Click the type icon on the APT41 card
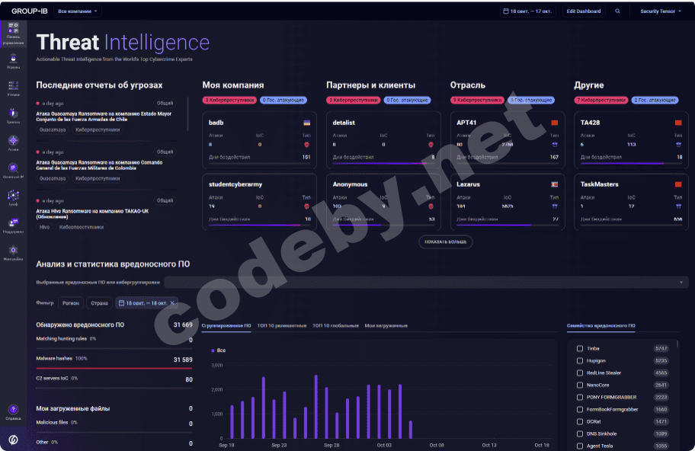Image resolution: width=695 pixels, height=451 pixels. 555,145
